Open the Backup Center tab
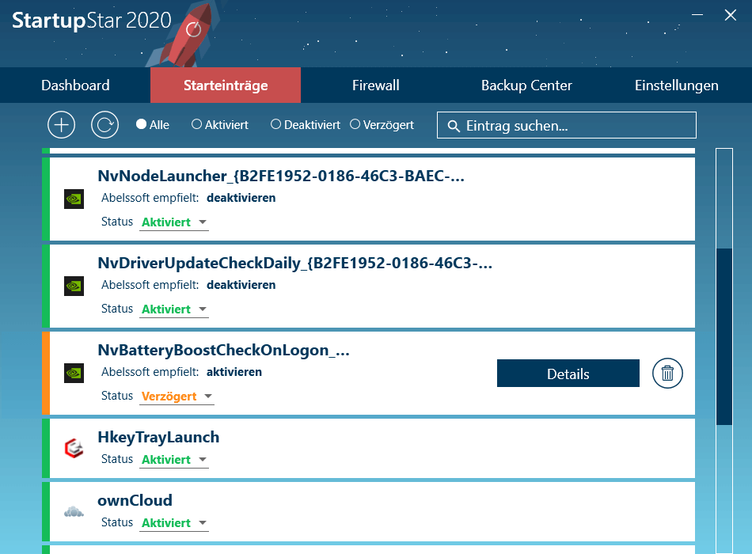The width and height of the screenshot is (752, 554). [526, 85]
